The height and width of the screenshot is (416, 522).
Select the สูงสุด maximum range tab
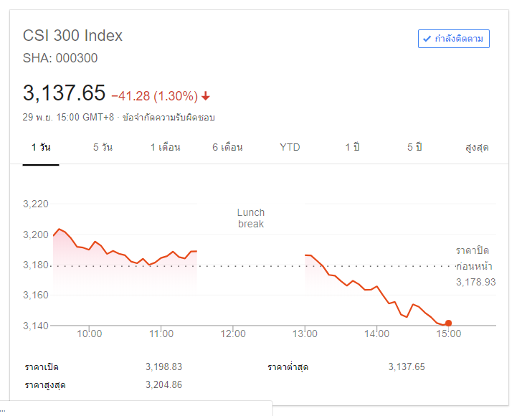[477, 147]
